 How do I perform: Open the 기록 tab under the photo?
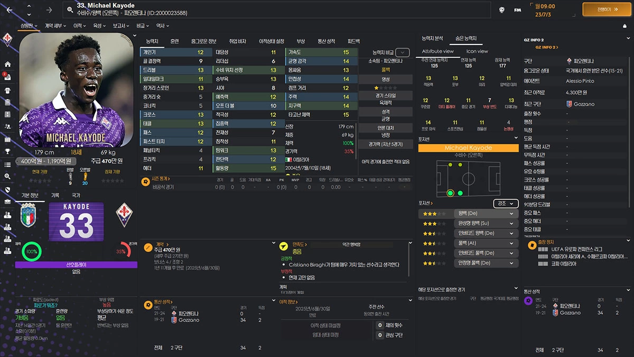pos(55,195)
